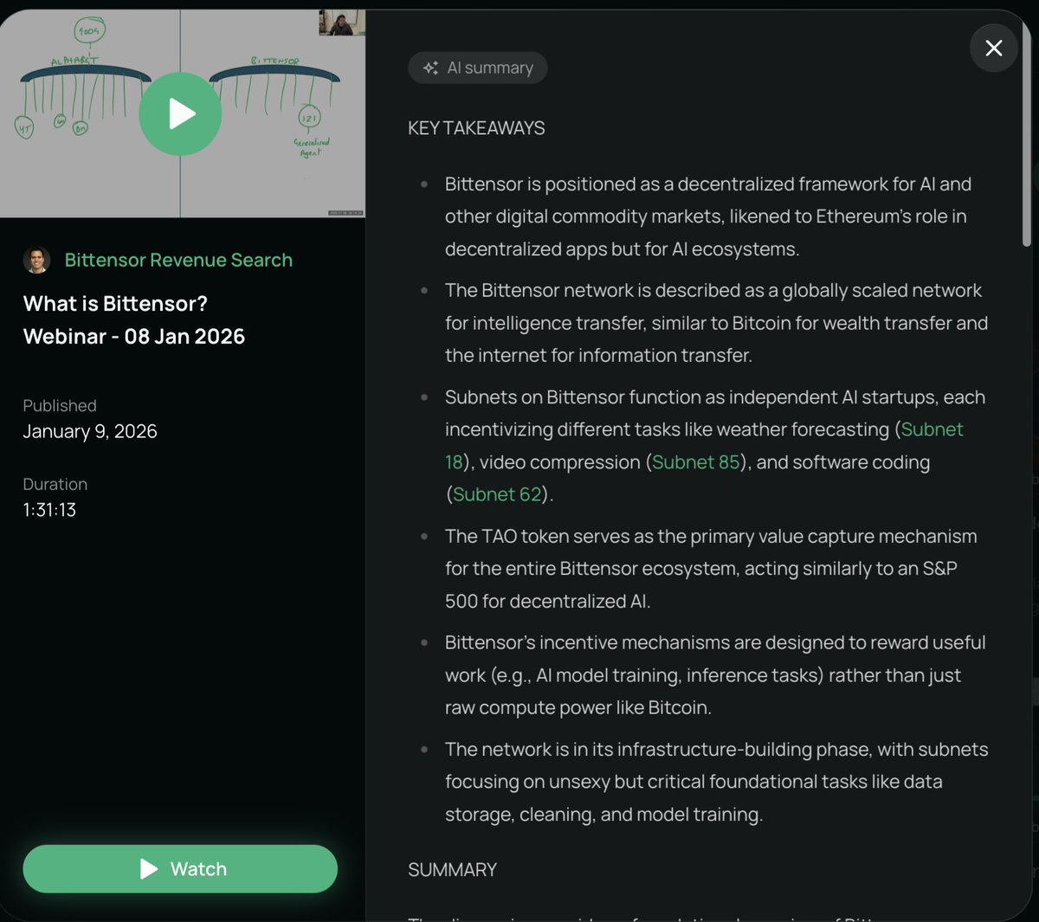Click the green Watch button
The height and width of the screenshot is (922, 1039).
click(180, 868)
